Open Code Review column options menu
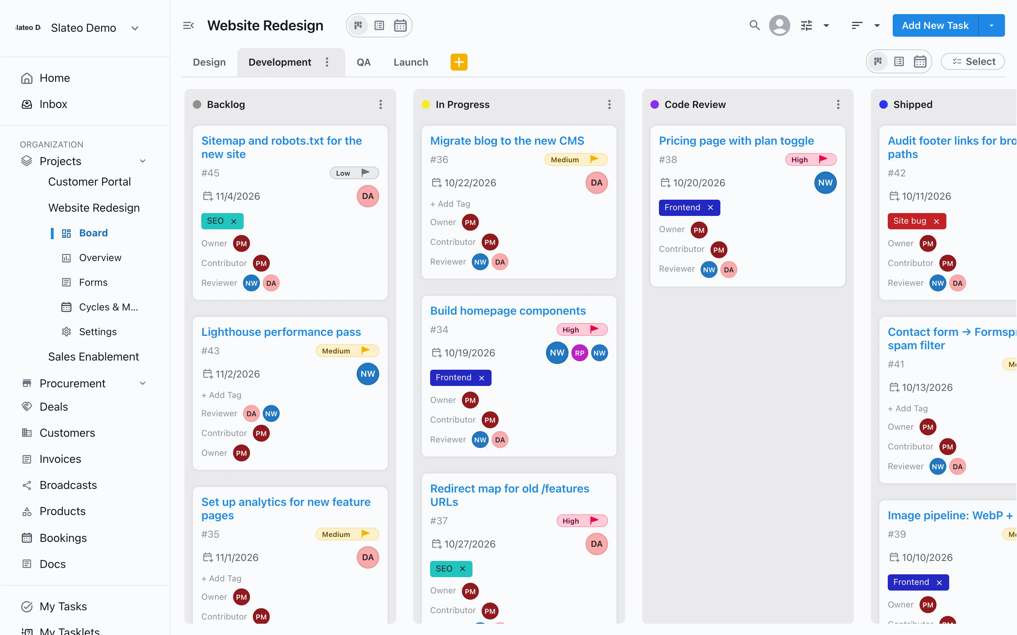 pos(838,104)
